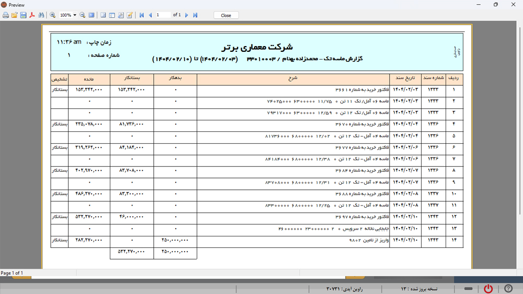Toggle the thumbnails panel icon
Screen dimensions: 523x294
112,15
